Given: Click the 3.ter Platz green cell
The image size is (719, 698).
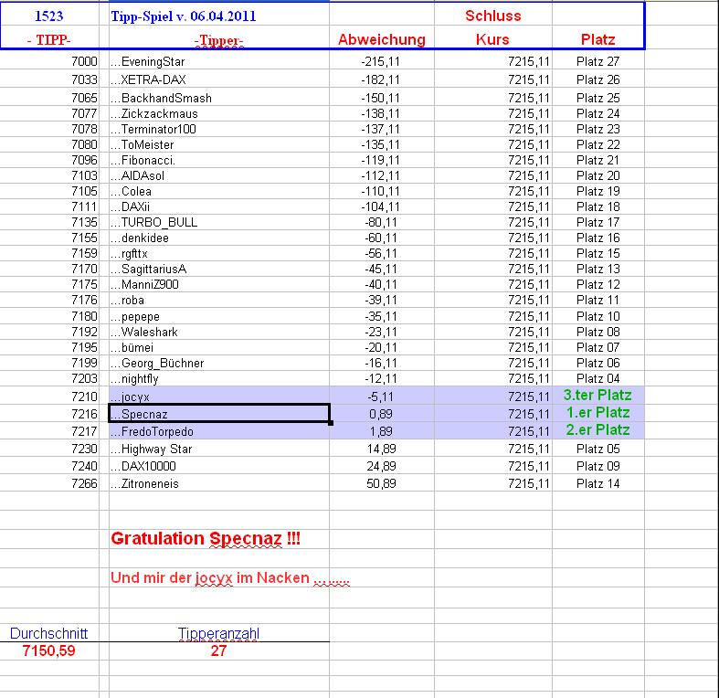Looking at the screenshot, I should pos(597,396).
